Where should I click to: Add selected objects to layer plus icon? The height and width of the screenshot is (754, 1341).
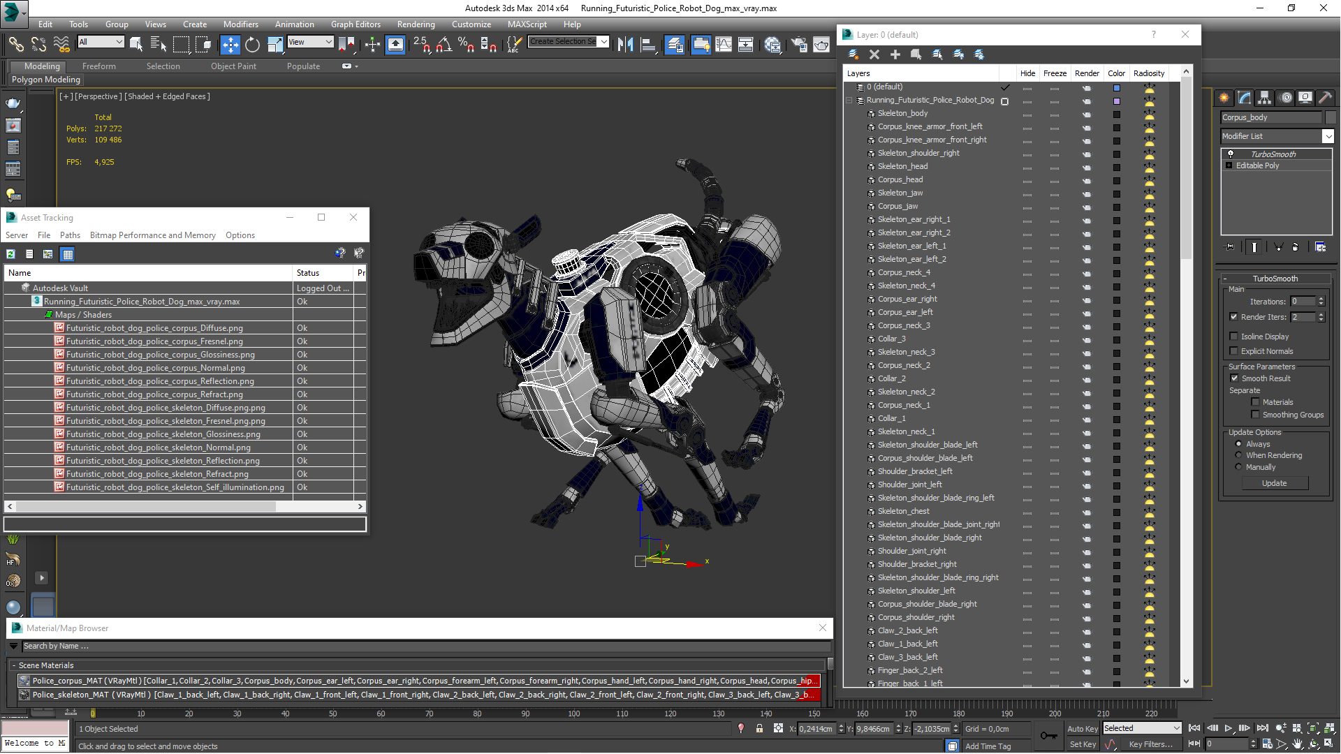point(895,54)
